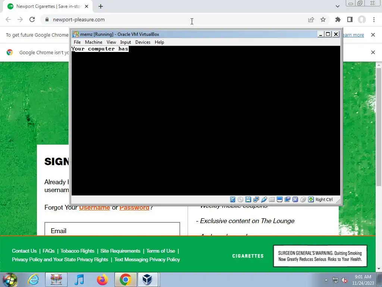Open the Chrome three-dot menu

[x=374, y=19]
